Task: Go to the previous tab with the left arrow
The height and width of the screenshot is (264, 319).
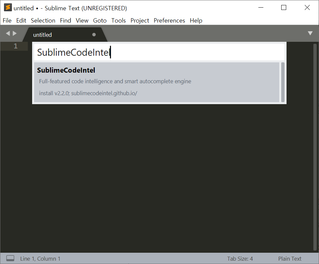Action: [x=8, y=33]
